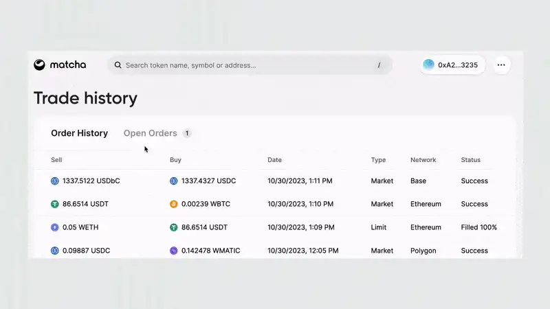Click USDT token icon in buy column
The width and height of the screenshot is (550, 309).
(174, 227)
